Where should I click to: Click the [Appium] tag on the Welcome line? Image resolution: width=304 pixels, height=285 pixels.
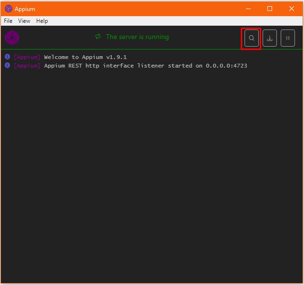[x=27, y=57]
